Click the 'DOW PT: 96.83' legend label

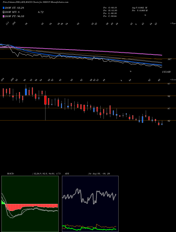[x=14, y=16]
